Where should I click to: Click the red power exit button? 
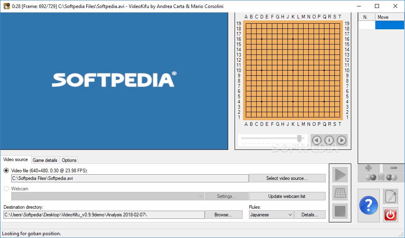tap(391, 214)
